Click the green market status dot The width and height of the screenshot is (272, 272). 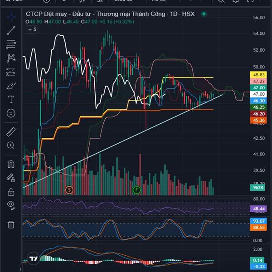204,14
